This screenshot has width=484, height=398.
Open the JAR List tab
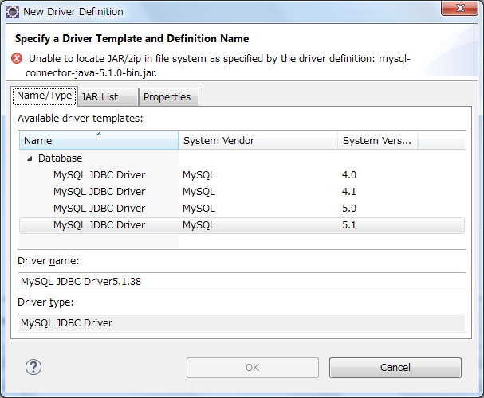point(108,97)
